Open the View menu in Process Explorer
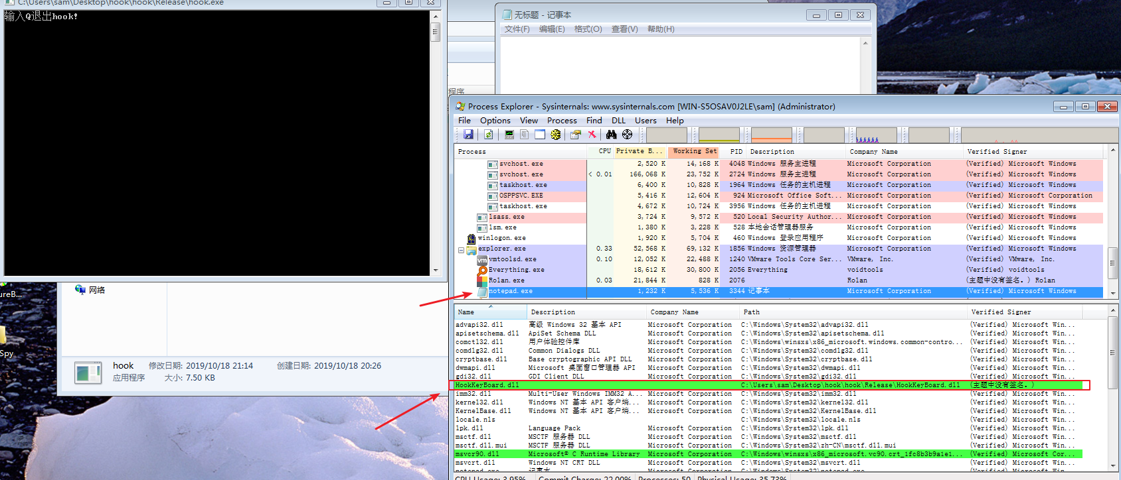 [529, 121]
